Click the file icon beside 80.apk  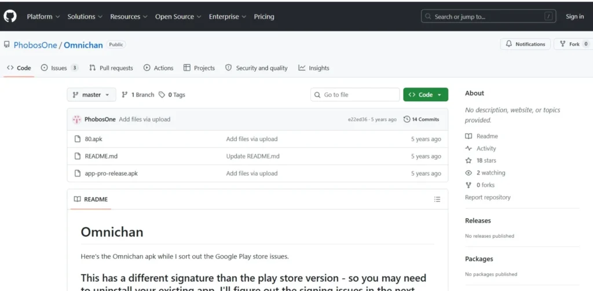pos(78,139)
